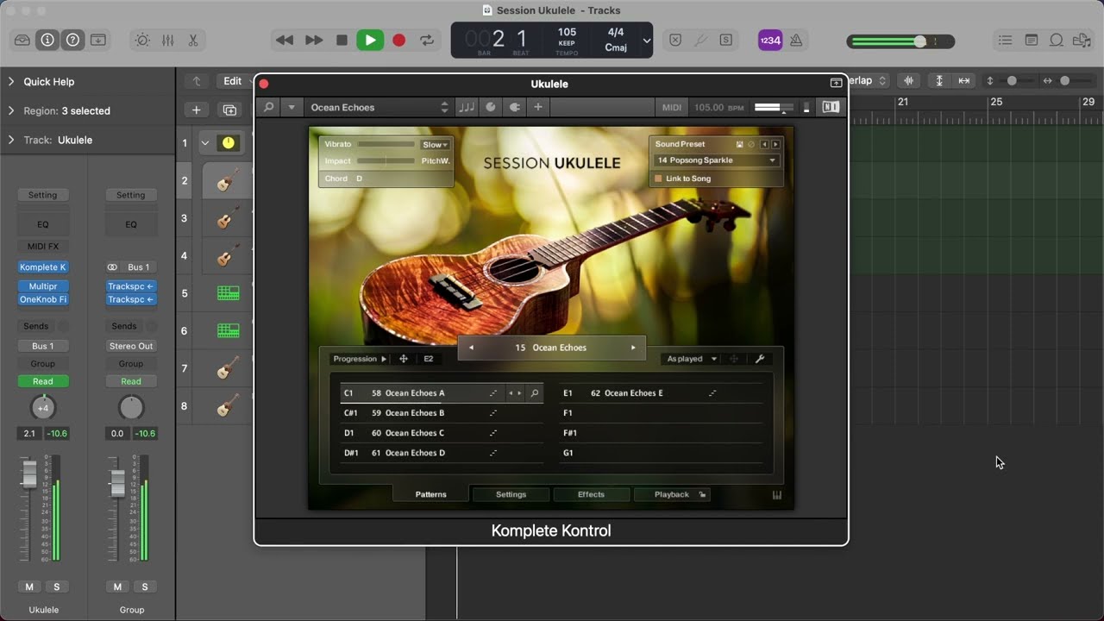Screen dimensions: 1104x621
Task: Expand the Quick Help section
Action: (x=11, y=82)
